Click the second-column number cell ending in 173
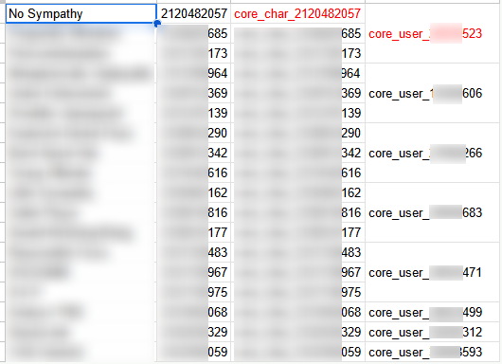502x364 pixels. point(193,53)
